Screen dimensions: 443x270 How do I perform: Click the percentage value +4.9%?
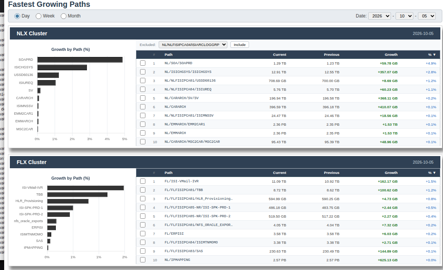[431, 63]
